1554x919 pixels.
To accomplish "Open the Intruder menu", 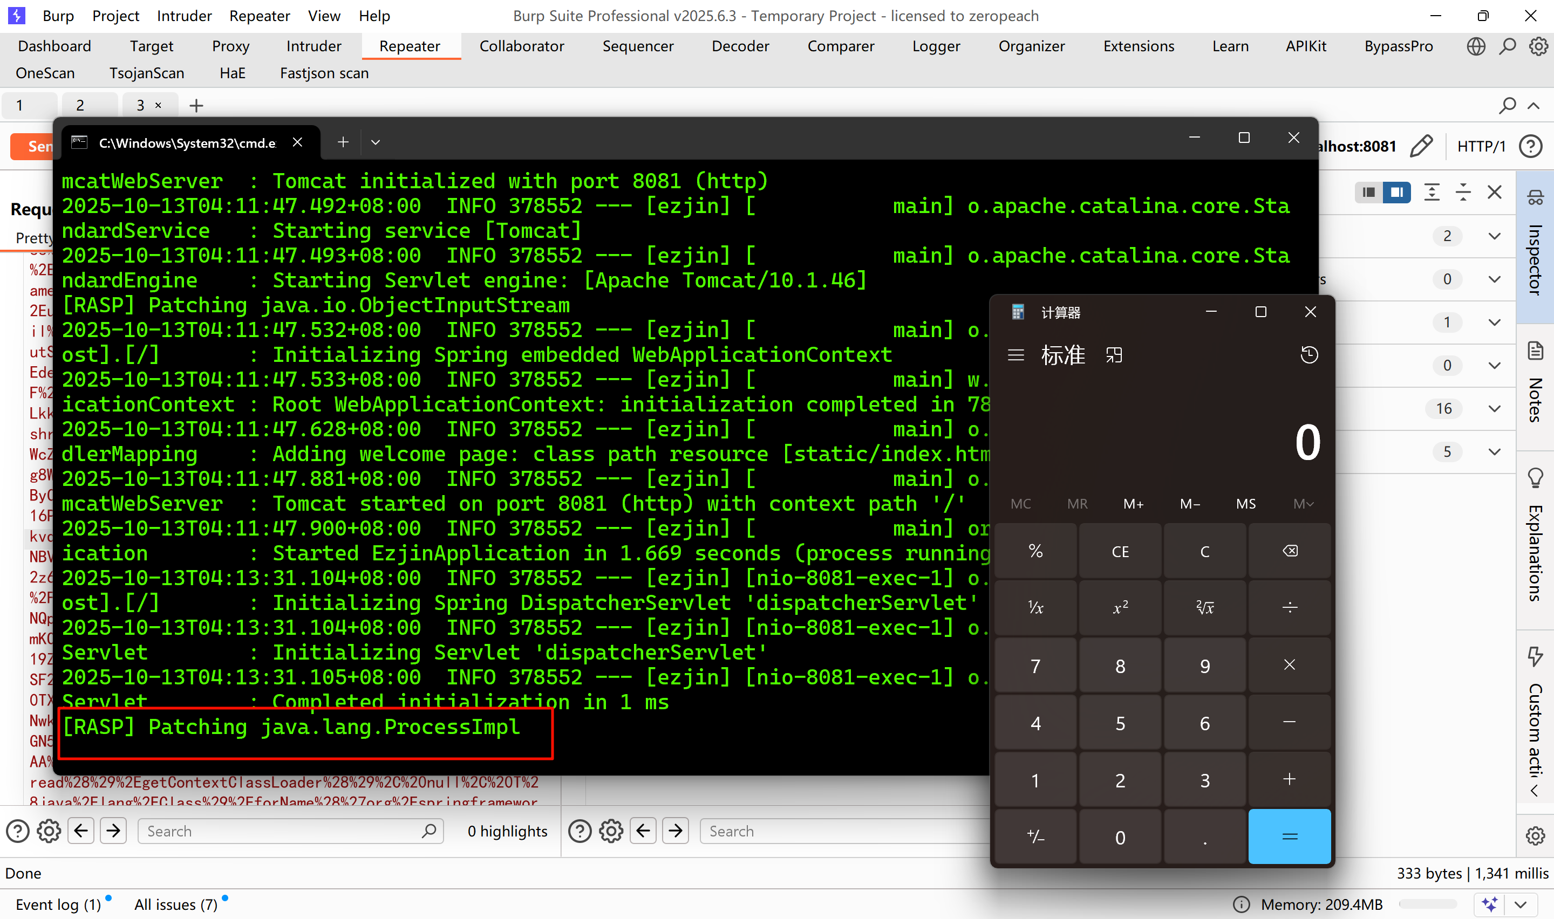I will 184,16.
